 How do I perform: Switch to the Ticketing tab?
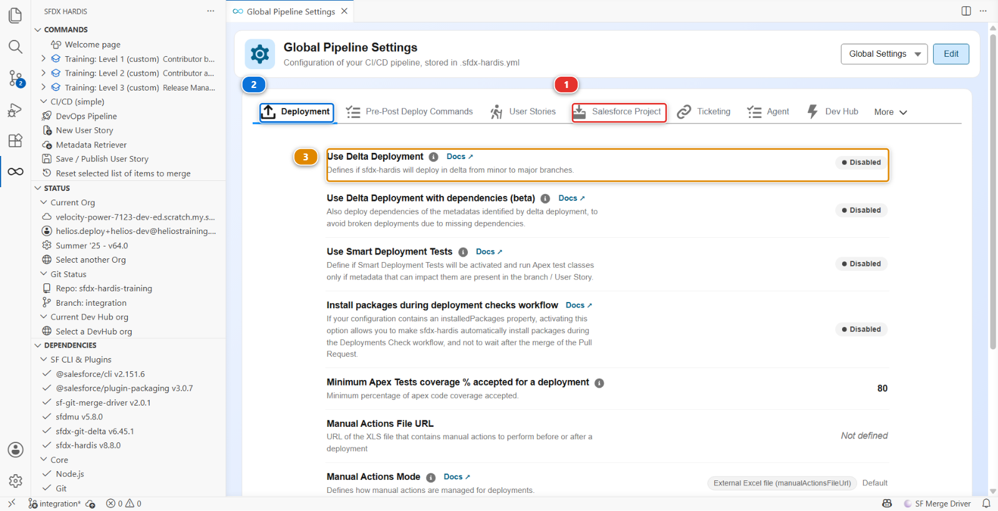point(704,112)
